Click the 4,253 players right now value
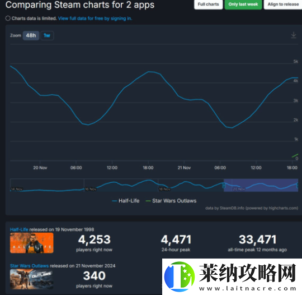This screenshot has height=295, width=302. [94, 239]
